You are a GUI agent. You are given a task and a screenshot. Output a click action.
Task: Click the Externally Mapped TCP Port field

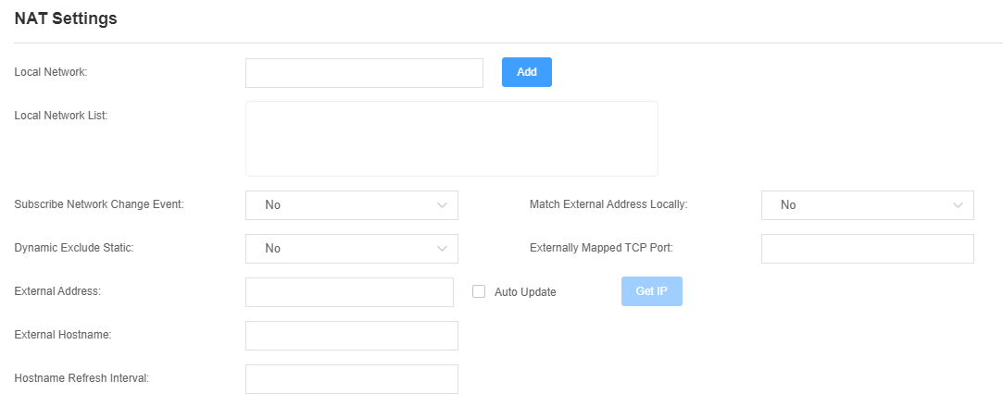click(868, 249)
